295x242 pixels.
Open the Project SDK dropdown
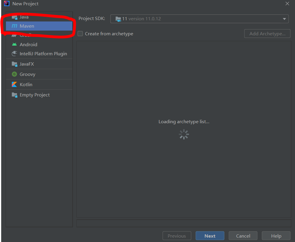(x=199, y=19)
